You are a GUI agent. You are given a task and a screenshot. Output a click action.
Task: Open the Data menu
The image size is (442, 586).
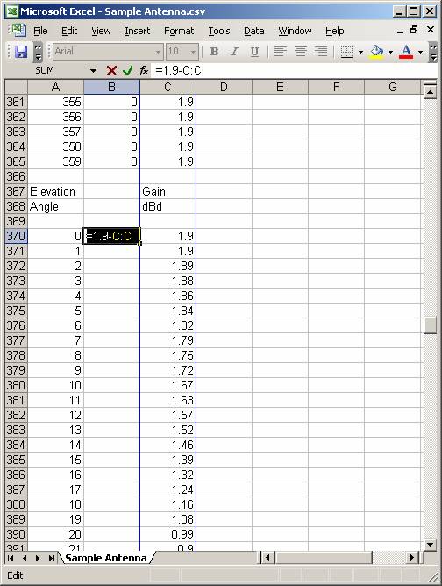254,31
